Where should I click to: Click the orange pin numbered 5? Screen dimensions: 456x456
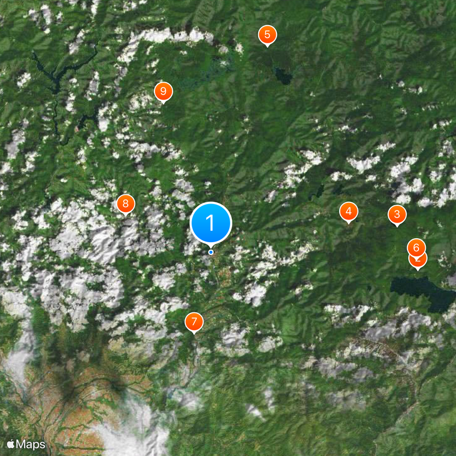[x=267, y=35]
